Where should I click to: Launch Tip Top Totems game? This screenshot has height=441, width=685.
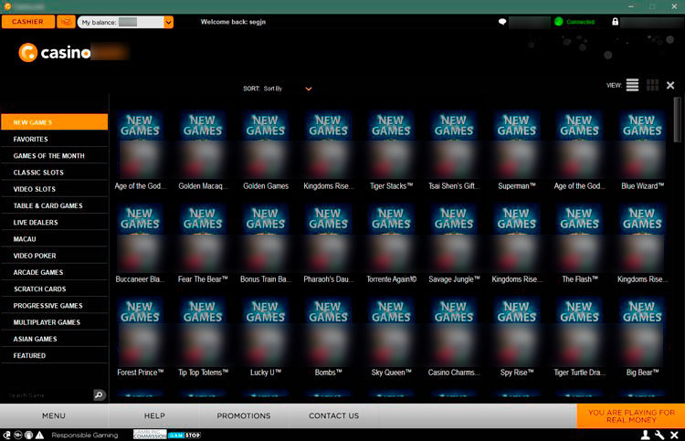click(203, 337)
